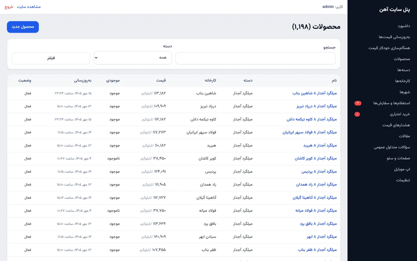Click the price ۱۲۴,۰۹۱ in پردیس row
Image resolution: width=417 pixels, height=261 pixels.
point(160,172)
